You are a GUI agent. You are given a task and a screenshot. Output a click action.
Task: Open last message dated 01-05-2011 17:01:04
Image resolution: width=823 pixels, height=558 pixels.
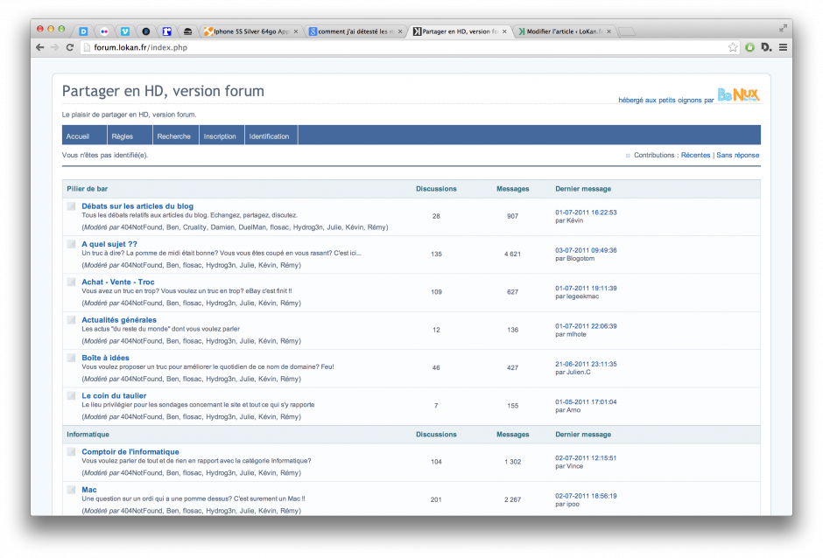pyautogui.click(x=586, y=402)
